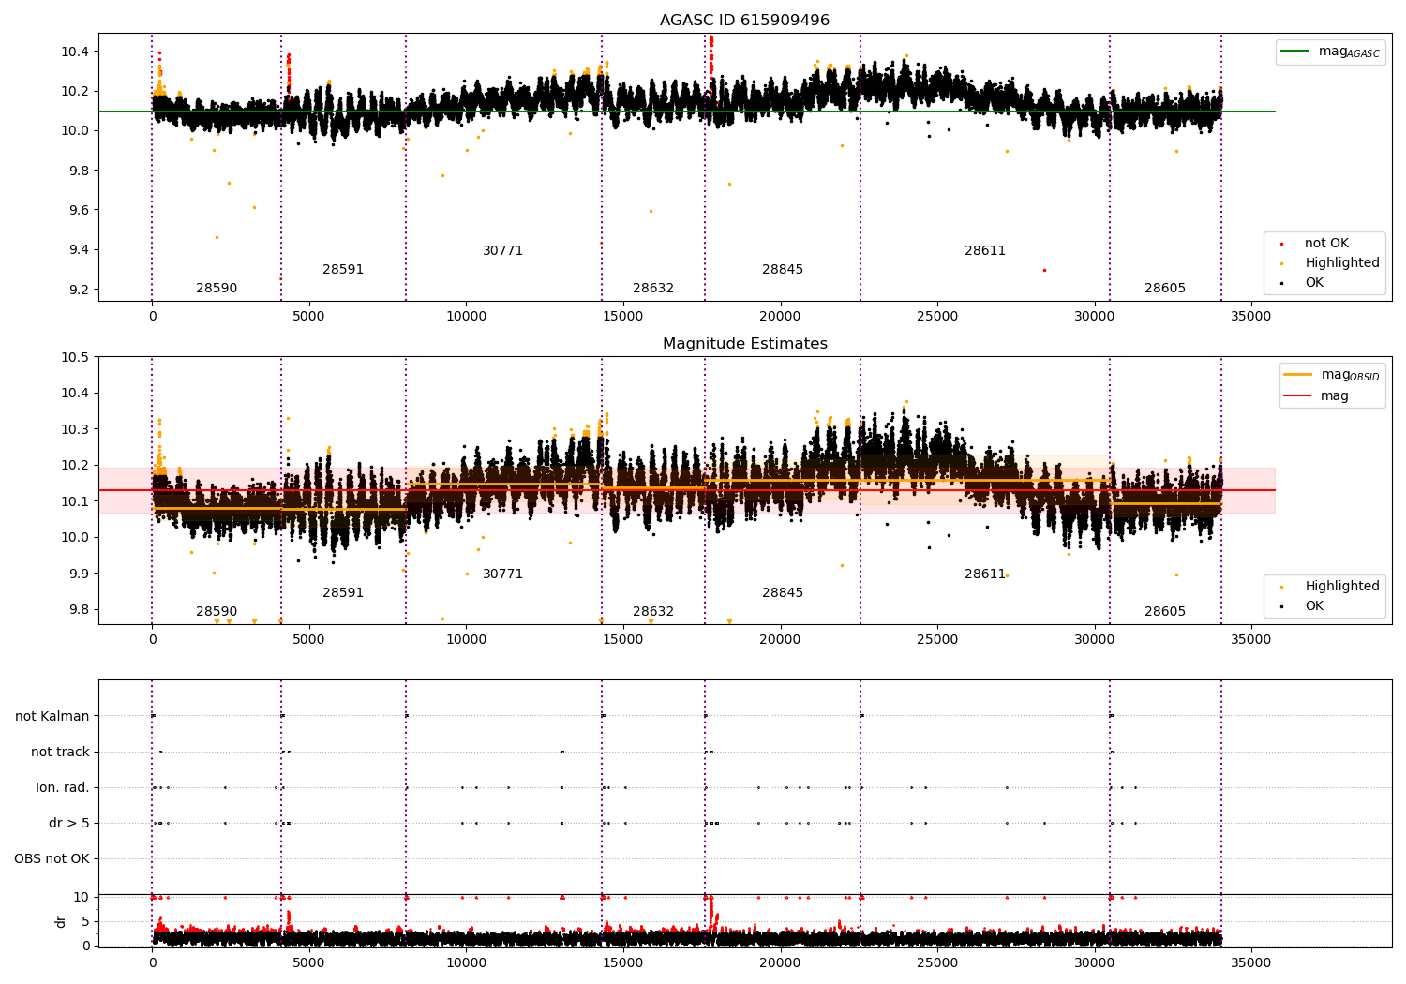Screen dimensions: 1406x984
Task: Click OBSID label 28605 in Magnitude Estimates plot
Action: coord(1165,612)
